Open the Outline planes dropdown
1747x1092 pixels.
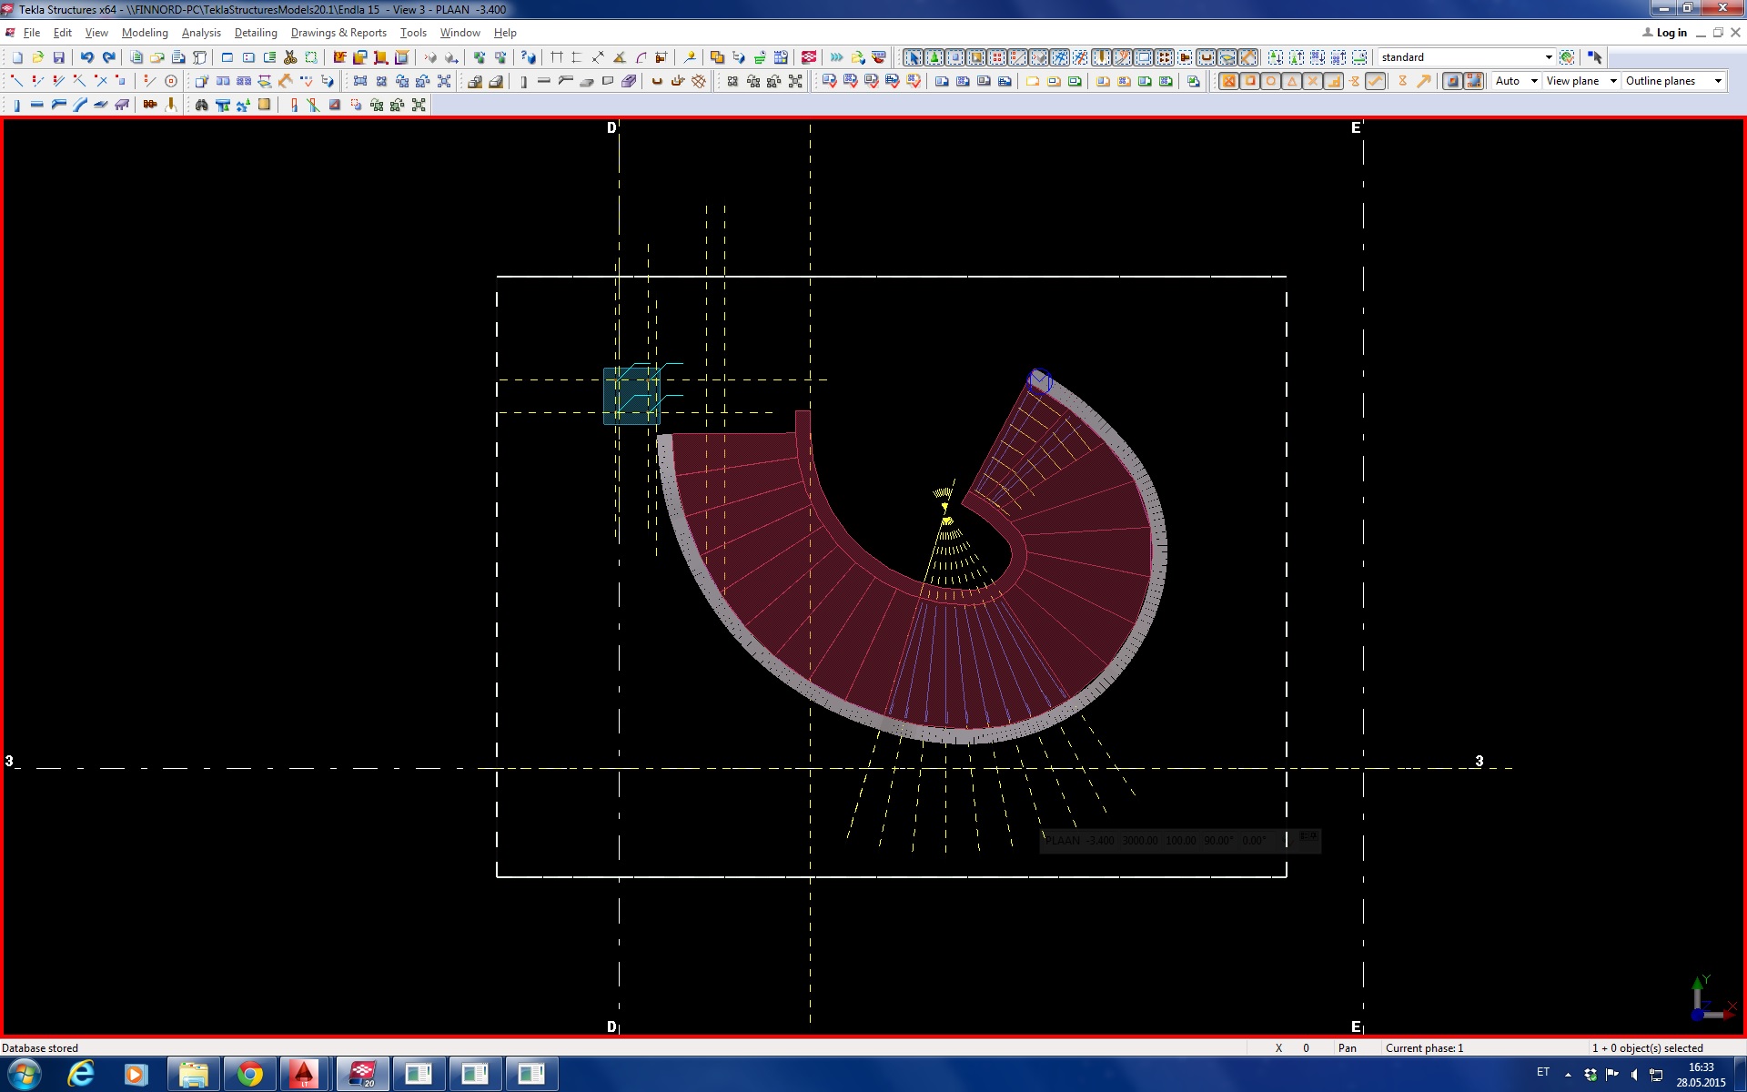tap(1717, 81)
